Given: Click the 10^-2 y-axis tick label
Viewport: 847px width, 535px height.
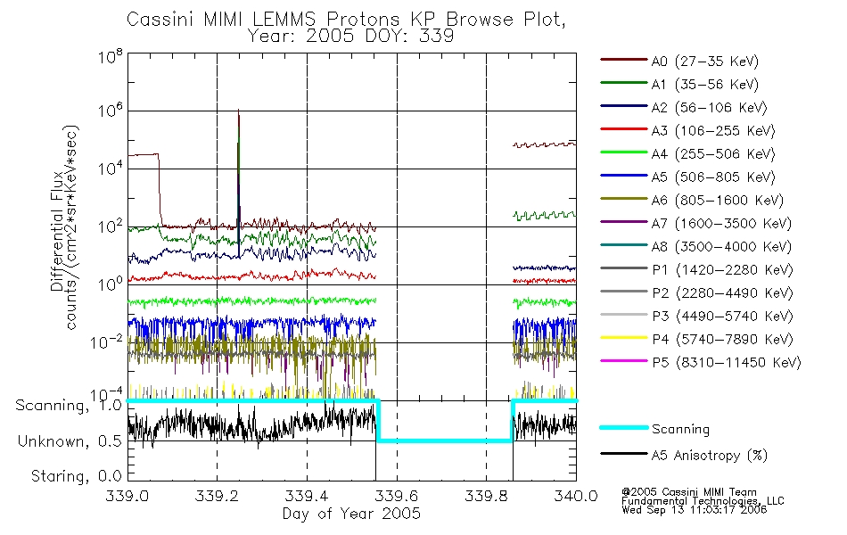Looking at the screenshot, I should point(107,342).
